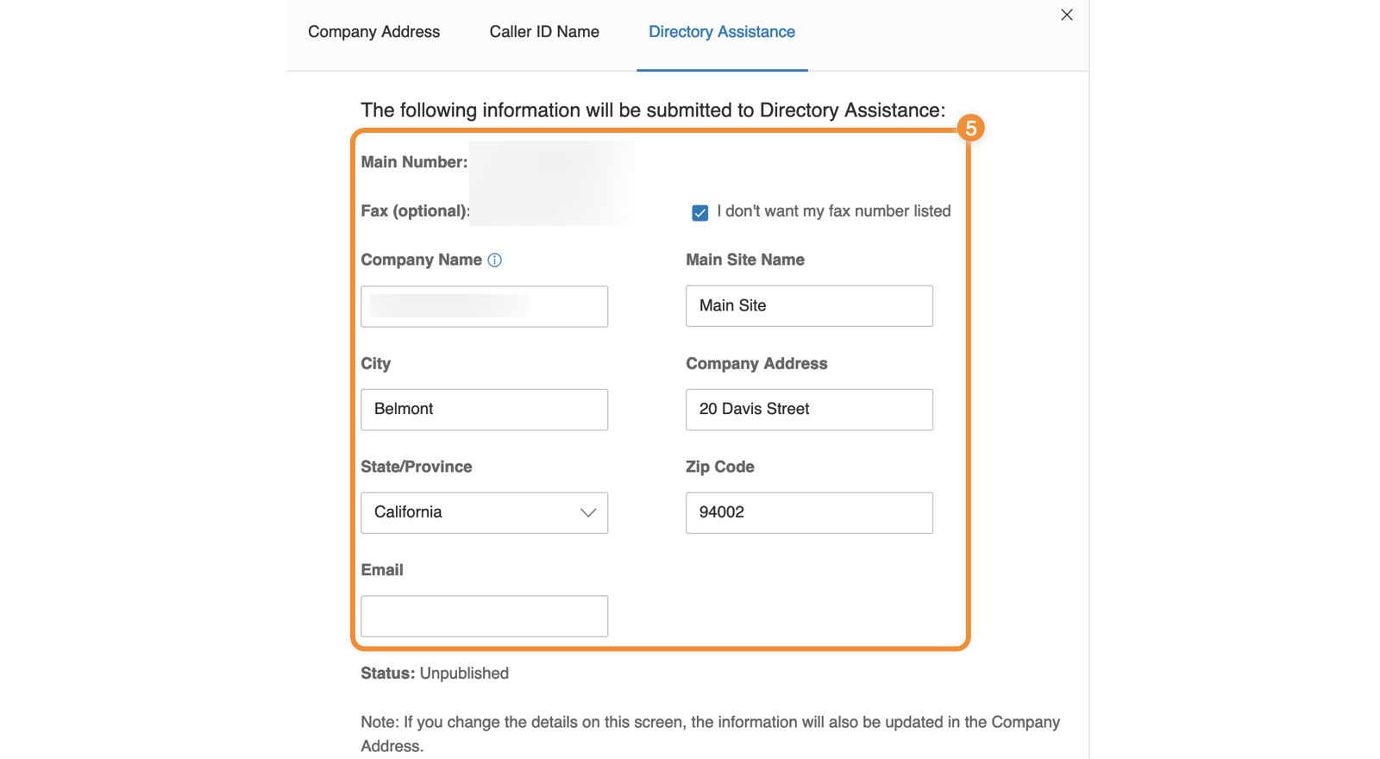Screen dimensions: 1380x759
Task: Close the dialog with the X icon
Action: [x=1067, y=15]
